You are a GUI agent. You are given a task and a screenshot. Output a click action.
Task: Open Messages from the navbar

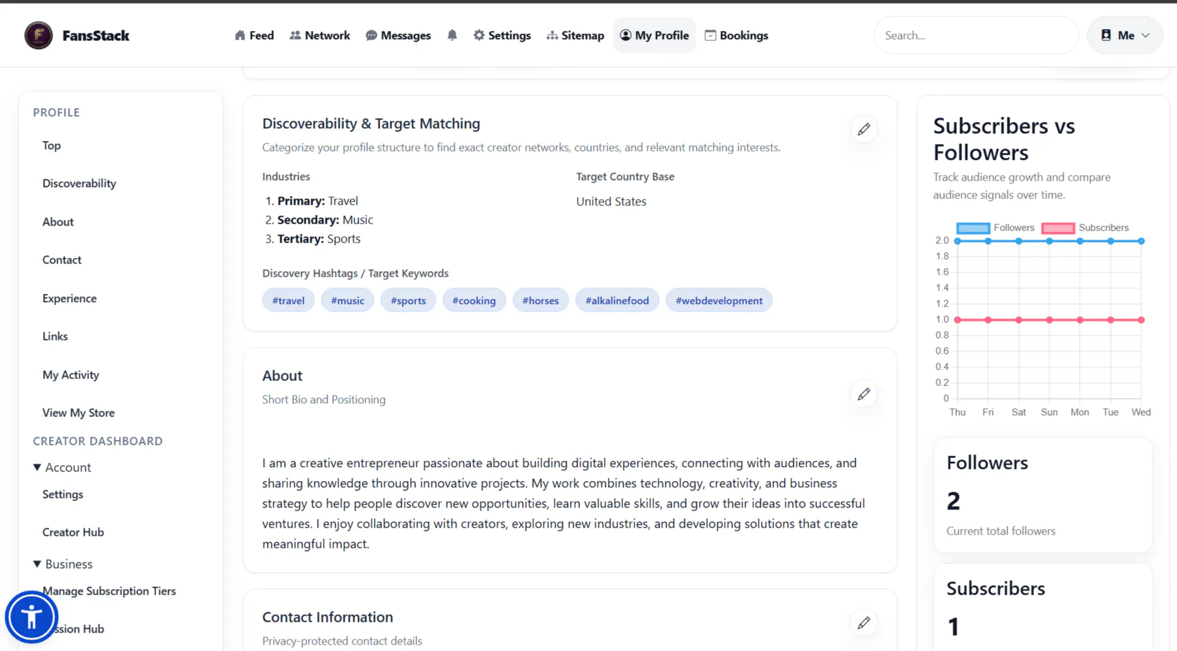point(398,35)
